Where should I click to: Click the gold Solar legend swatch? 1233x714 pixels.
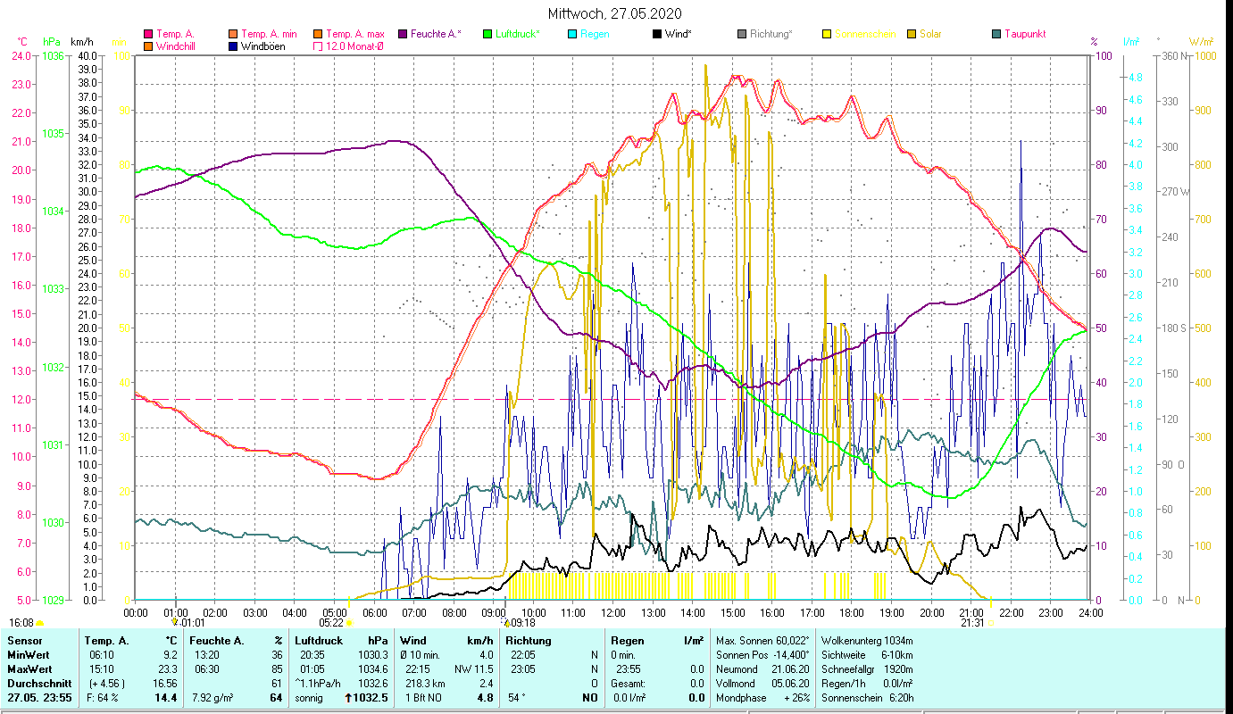[x=911, y=34]
